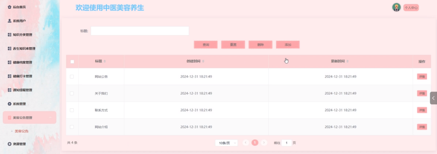Sort by 创建时间 column arrows
Viewport: 437px width, 154px height.
pyautogui.click(x=203, y=61)
